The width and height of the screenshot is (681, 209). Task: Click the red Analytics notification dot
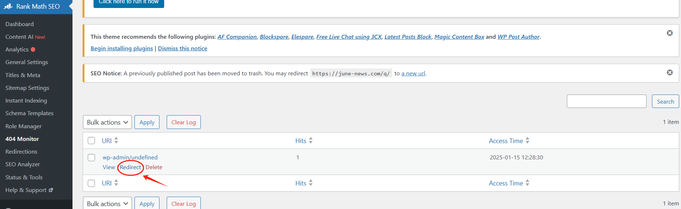[33, 49]
